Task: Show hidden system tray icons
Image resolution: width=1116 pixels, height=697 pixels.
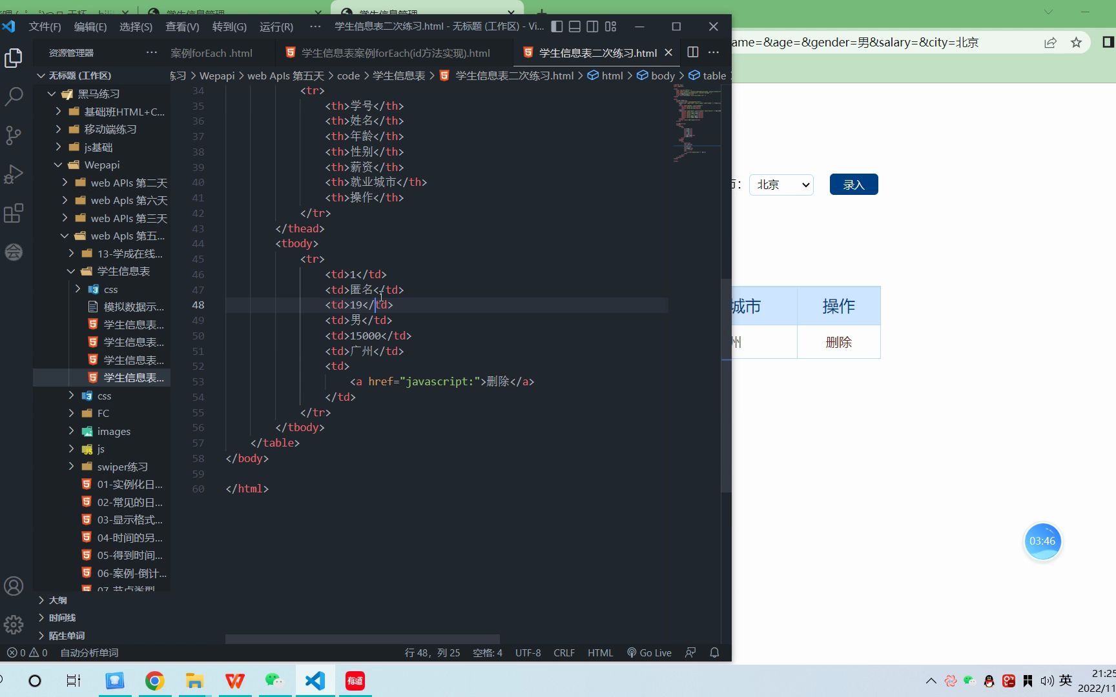Action: [x=931, y=680]
